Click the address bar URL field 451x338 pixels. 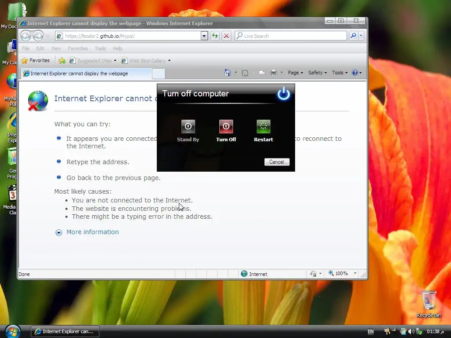click(128, 36)
